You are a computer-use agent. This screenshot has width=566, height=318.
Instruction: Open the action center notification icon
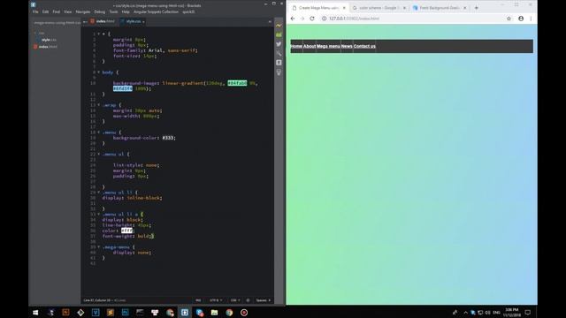tap(528, 312)
